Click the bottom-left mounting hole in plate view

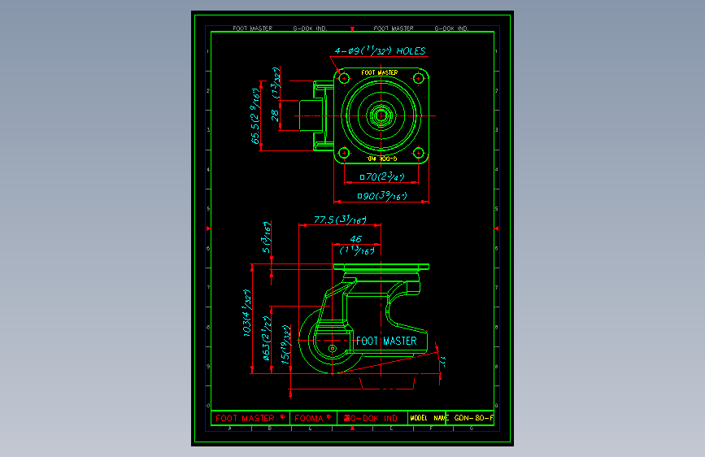tap(344, 153)
